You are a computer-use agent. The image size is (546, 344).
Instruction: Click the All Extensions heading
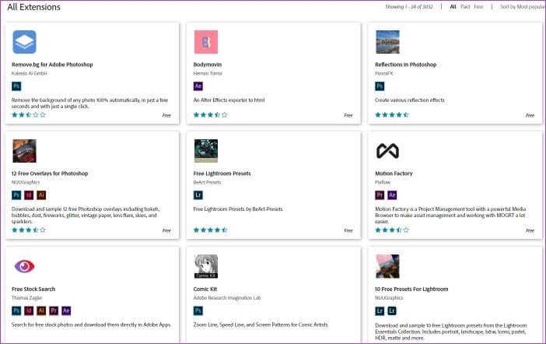[33, 7]
